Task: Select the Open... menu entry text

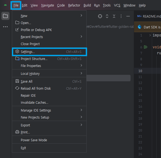Action: click(x=26, y=23)
